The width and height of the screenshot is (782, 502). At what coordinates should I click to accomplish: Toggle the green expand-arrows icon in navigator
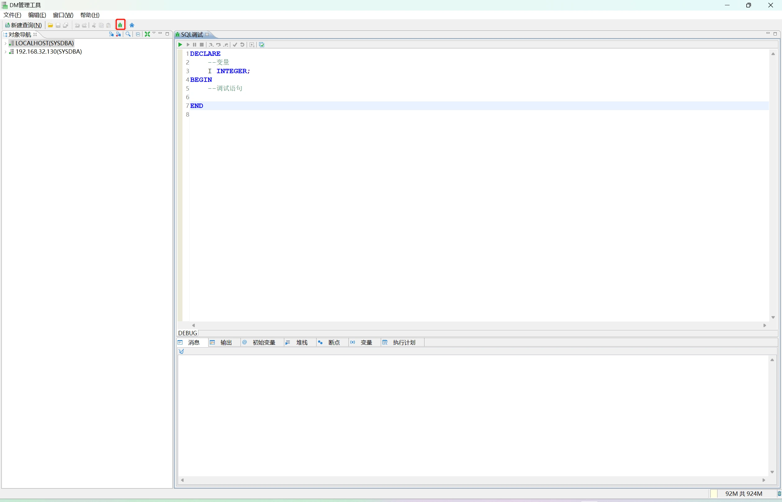[147, 34]
